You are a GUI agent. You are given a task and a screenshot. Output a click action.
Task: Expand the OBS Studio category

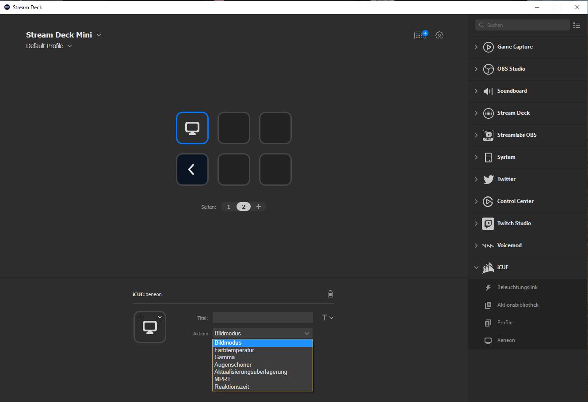(476, 69)
